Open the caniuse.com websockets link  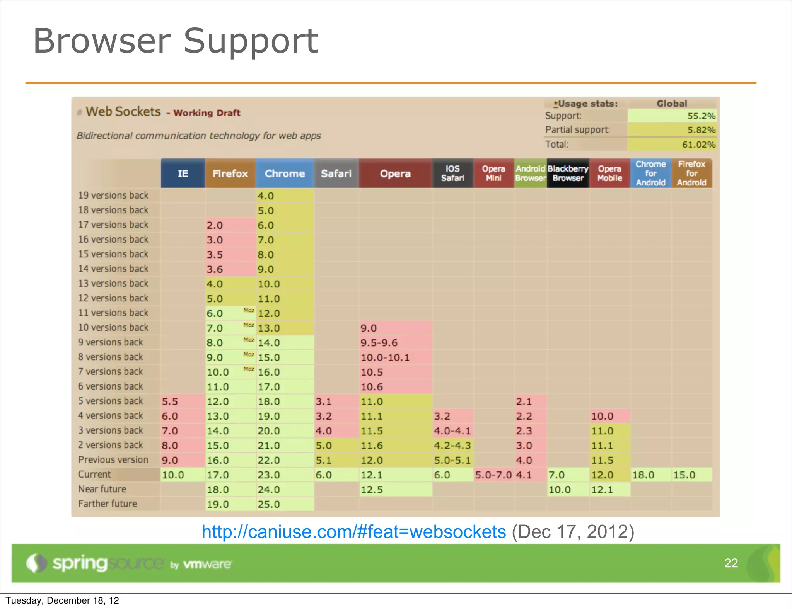353,532
